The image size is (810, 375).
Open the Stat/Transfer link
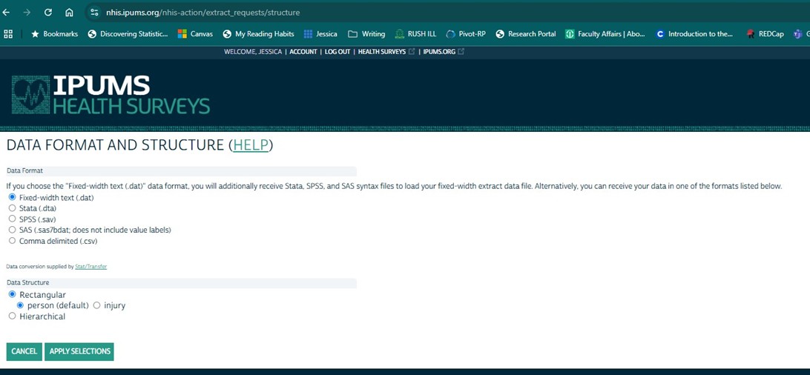(x=91, y=267)
